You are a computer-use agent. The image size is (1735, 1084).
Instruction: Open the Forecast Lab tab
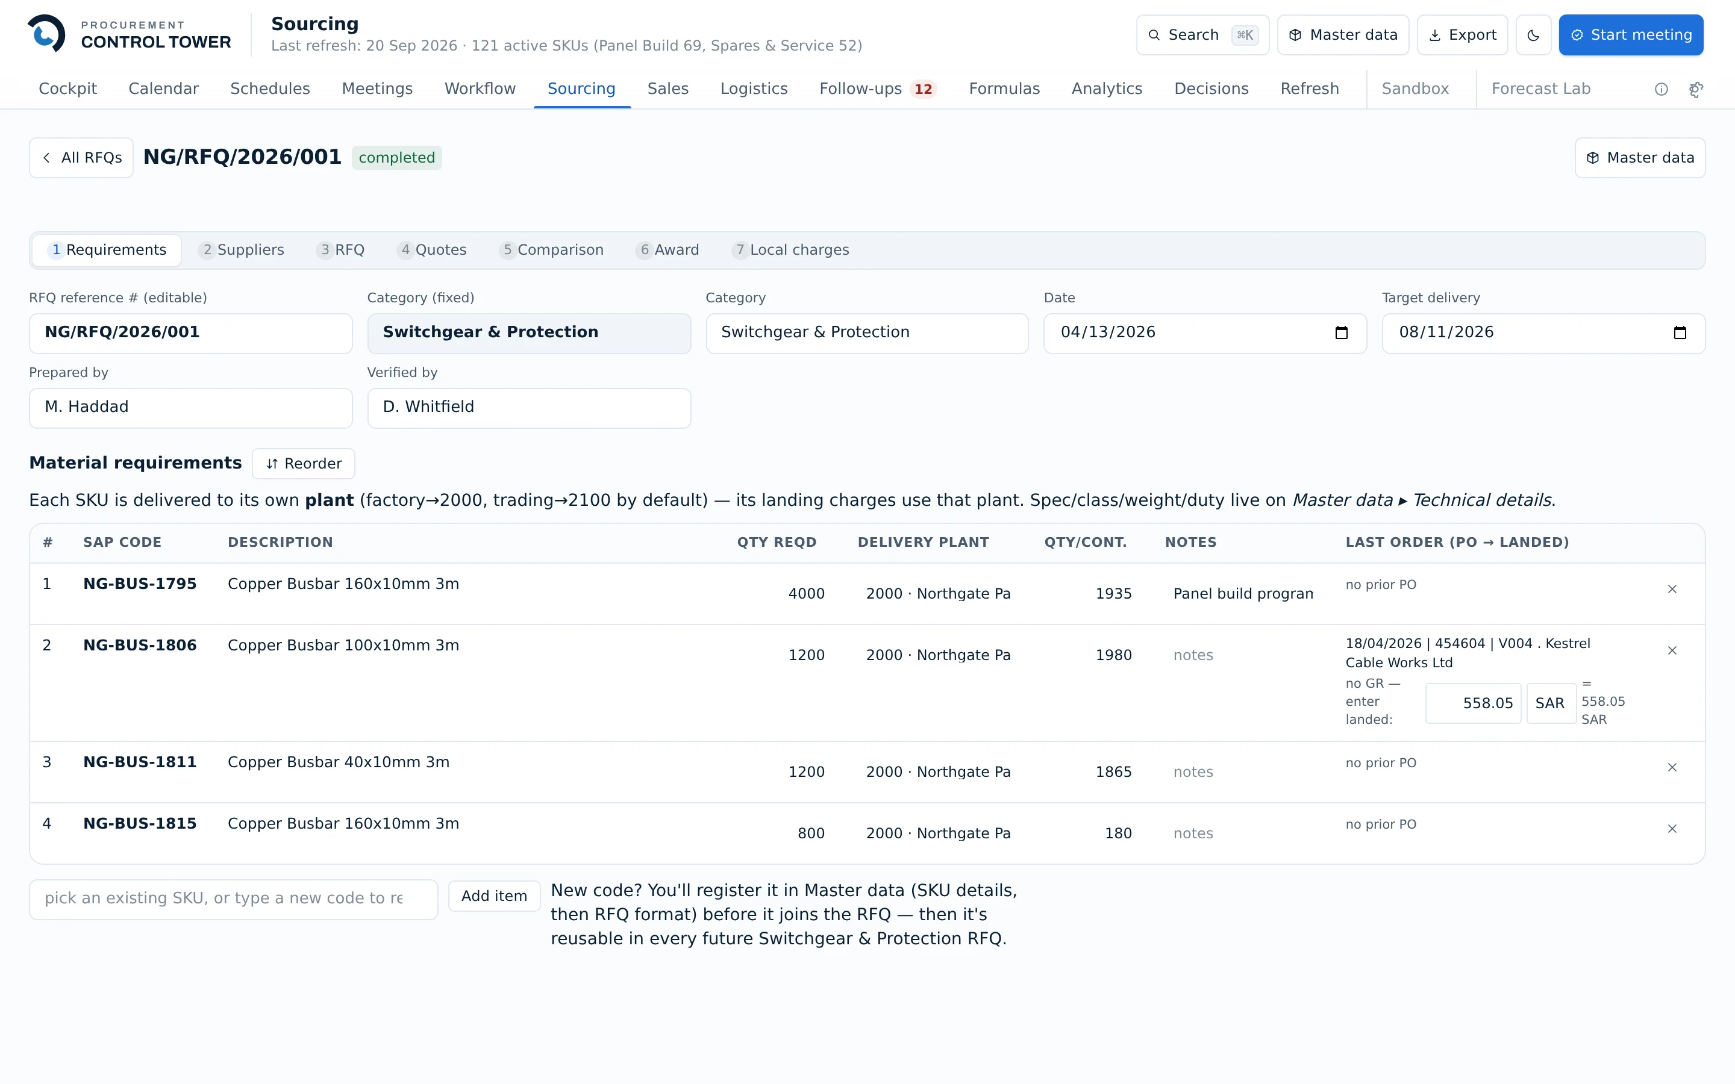click(x=1540, y=89)
